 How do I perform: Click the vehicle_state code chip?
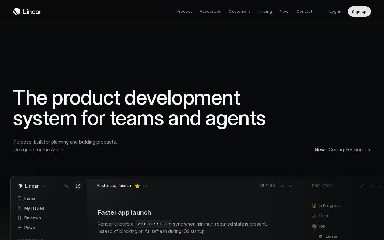[154, 224]
